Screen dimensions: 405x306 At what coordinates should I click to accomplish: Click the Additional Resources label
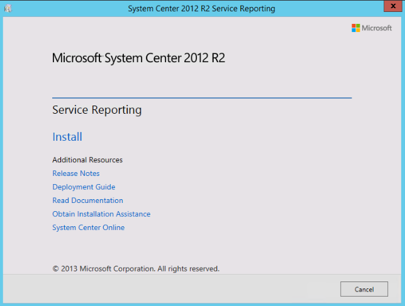87,160
